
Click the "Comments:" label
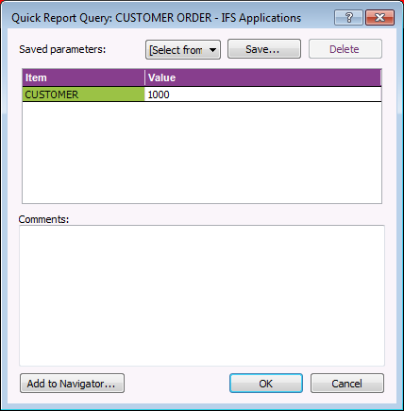[x=43, y=219]
